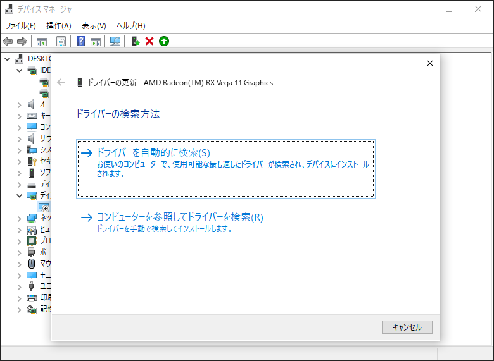This screenshot has height=361, width=494.
Task: Close the driver update dialog with X
Action: coord(430,63)
